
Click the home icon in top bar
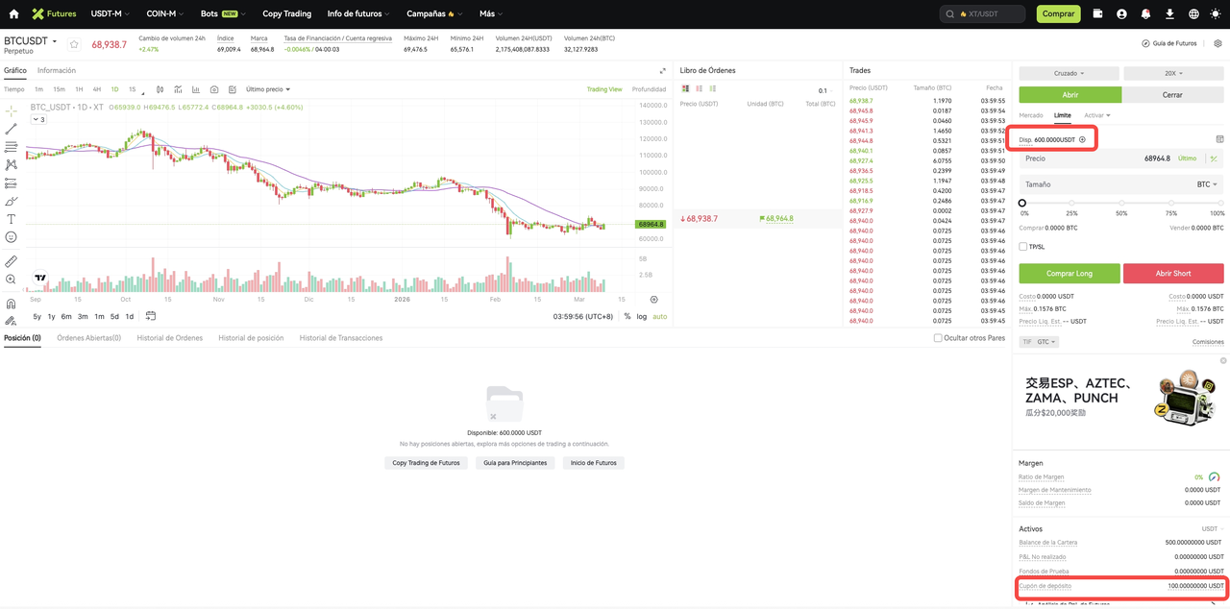point(13,14)
